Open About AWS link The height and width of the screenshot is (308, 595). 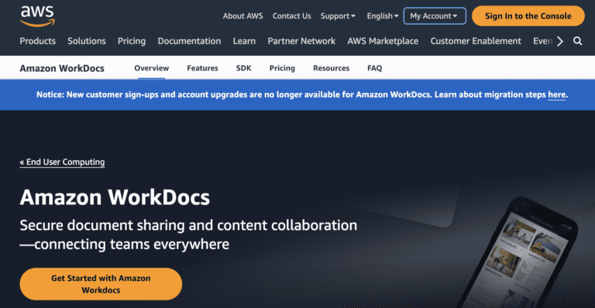(x=242, y=16)
